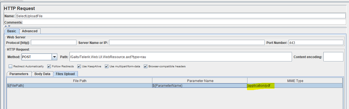349x109 pixels.
Task: Select the application/pdf MIME type cell
Action: tap(295, 86)
